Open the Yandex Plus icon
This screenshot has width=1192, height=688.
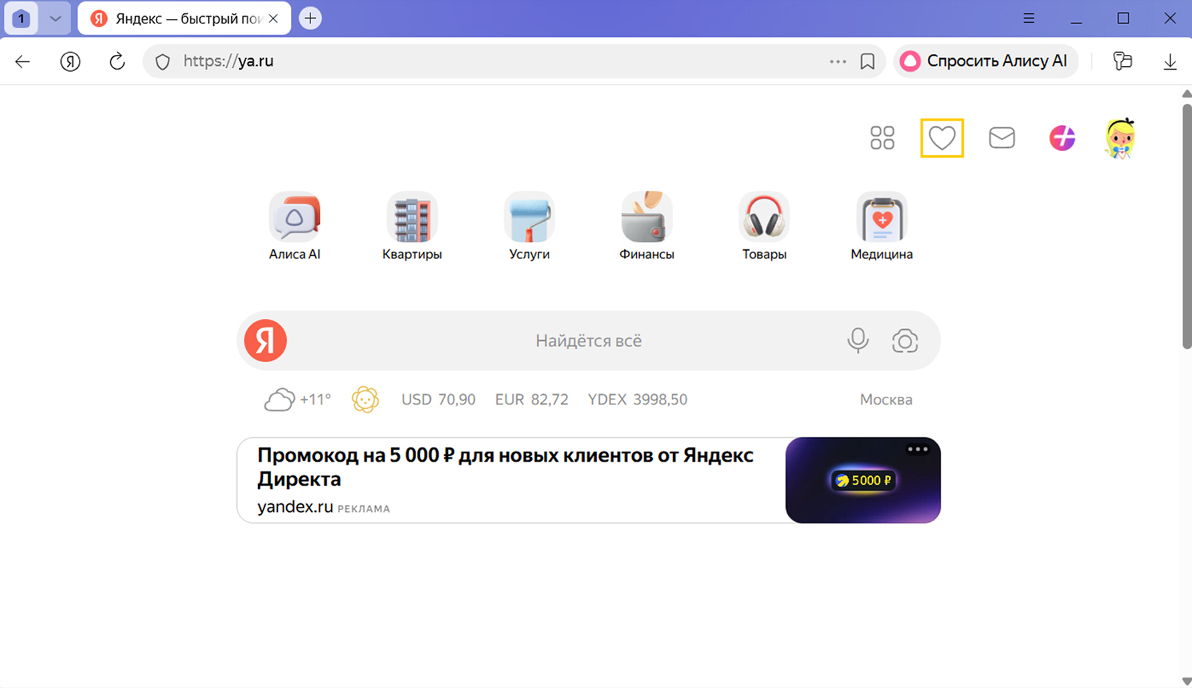pyautogui.click(x=1062, y=138)
